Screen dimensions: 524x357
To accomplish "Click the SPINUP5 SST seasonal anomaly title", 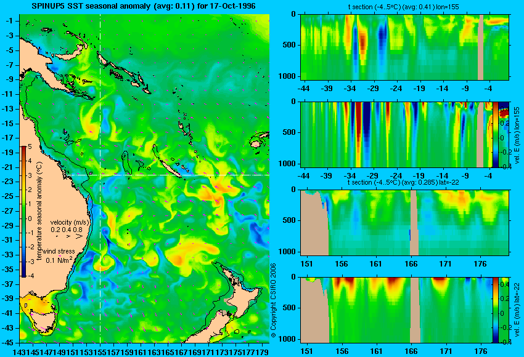I will (x=144, y=6).
